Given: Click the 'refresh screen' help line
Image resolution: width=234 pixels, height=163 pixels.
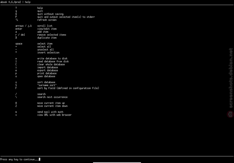Looking at the screenshot, I should [x=47, y=20].
